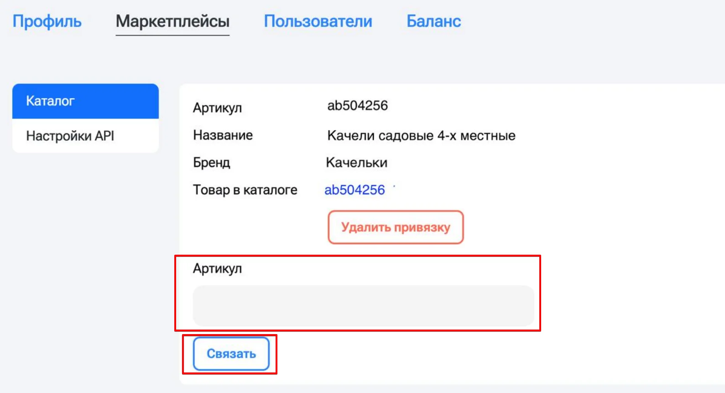The height and width of the screenshot is (393, 725).
Task: Open the Профиль tab
Action: pyautogui.click(x=47, y=21)
